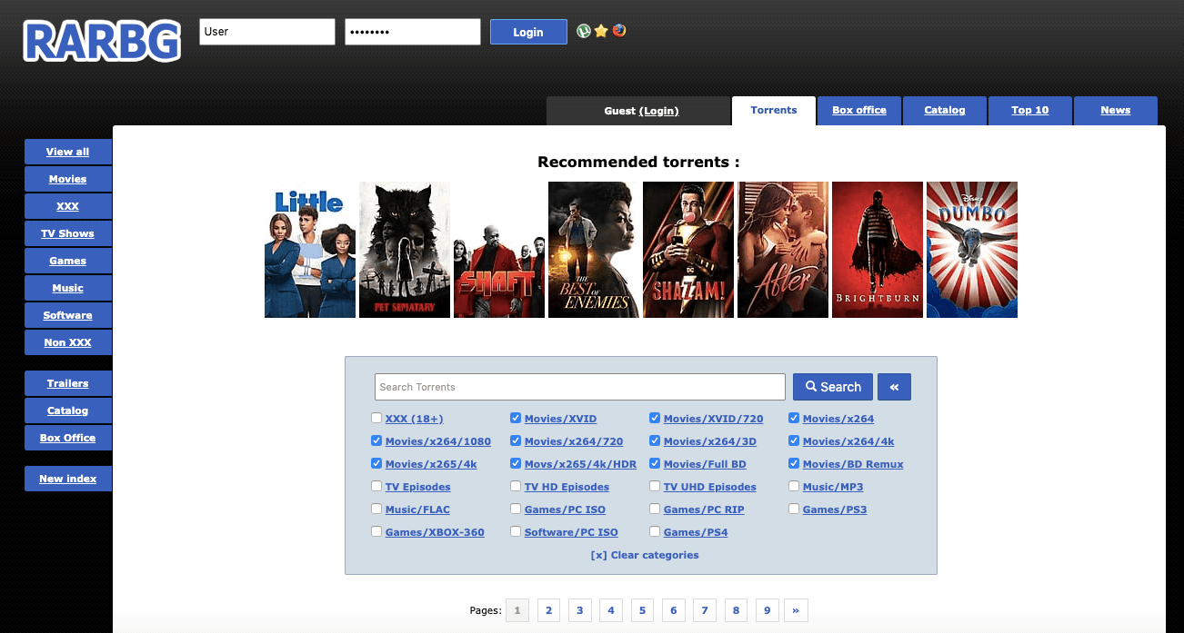Uncheck the Movs/x265/4k/HDR checkbox

(x=516, y=464)
